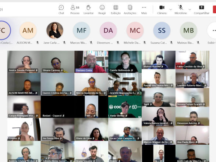Toggle the Câmera on or off

[x=162, y=10]
